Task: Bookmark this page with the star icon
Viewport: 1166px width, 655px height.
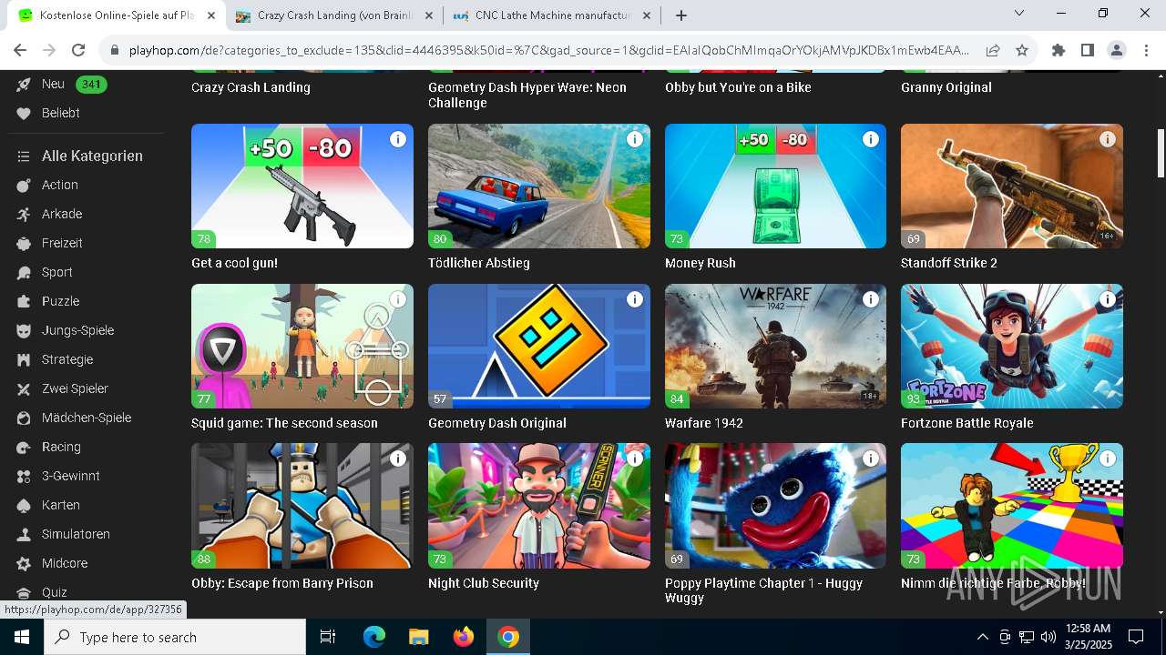Action: tap(1022, 50)
